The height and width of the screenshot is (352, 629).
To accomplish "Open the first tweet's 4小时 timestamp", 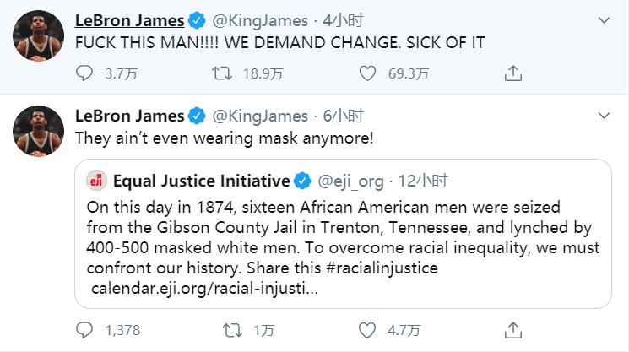I will point(339,20).
